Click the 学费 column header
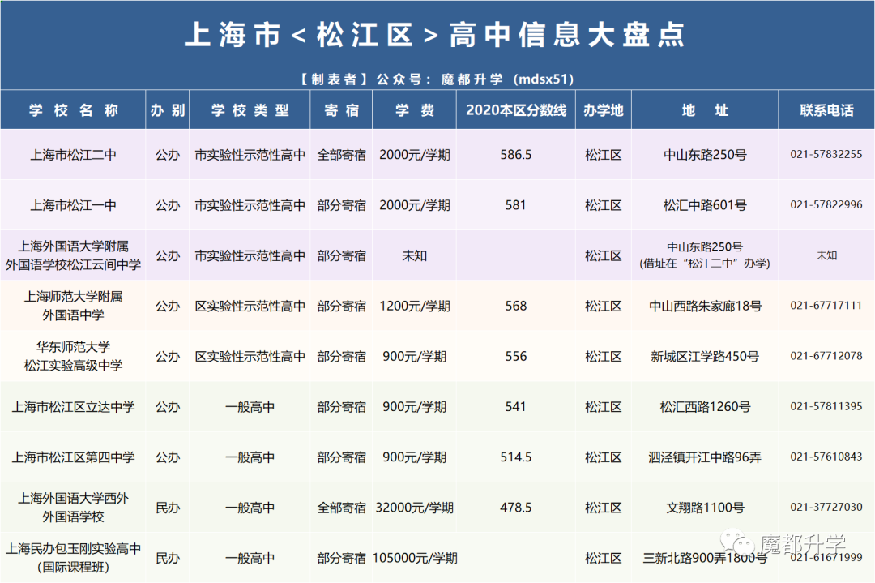 point(414,110)
